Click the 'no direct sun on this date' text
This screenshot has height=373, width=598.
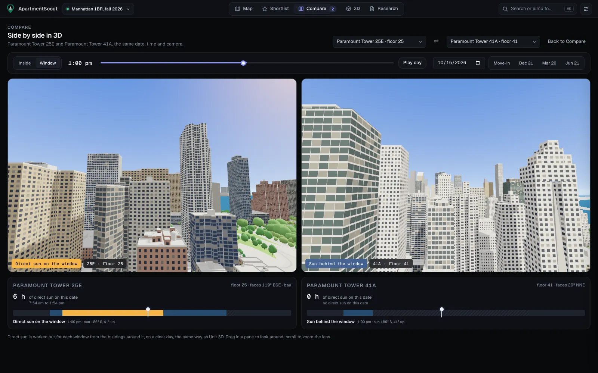(345, 303)
